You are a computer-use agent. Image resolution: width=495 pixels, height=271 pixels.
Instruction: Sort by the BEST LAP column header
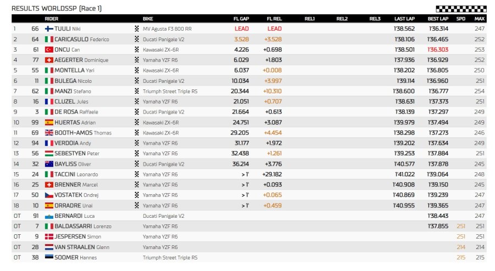(x=438, y=19)
